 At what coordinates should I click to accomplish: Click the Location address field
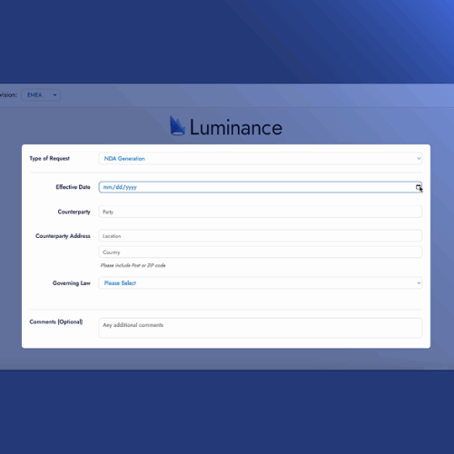(261, 236)
